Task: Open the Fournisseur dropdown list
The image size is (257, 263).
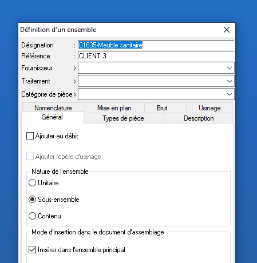Action: pyautogui.click(x=230, y=68)
